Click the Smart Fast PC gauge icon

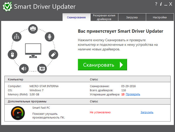click(18, 113)
